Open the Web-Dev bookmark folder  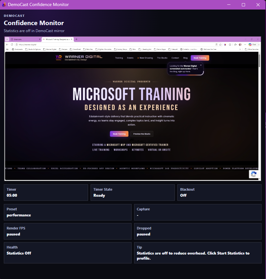pos(88,49)
